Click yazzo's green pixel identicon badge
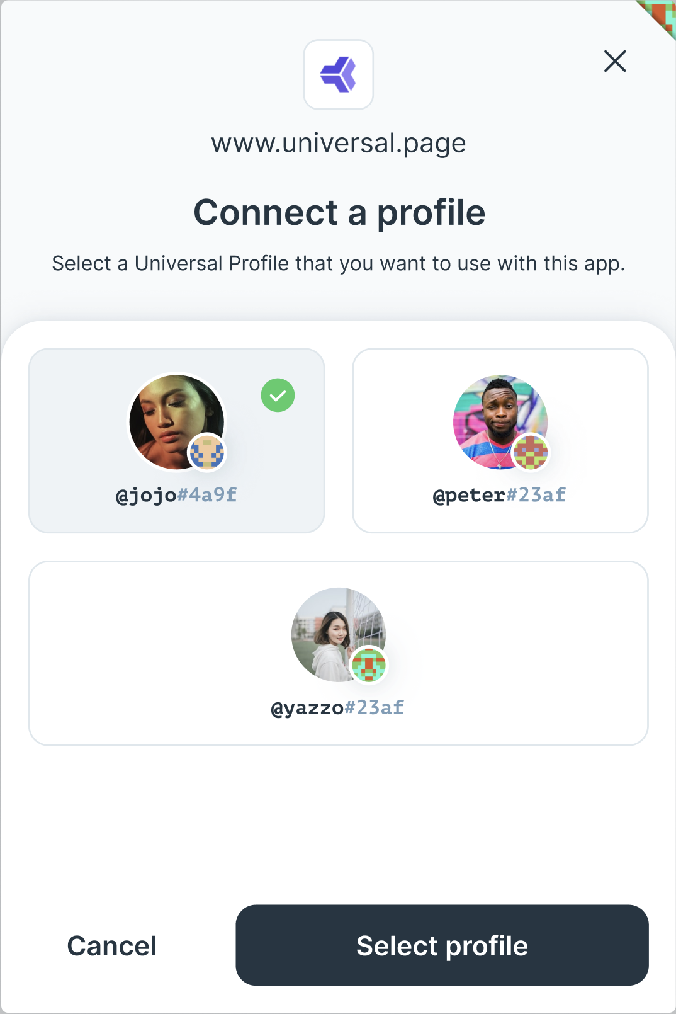676x1014 pixels. click(369, 665)
